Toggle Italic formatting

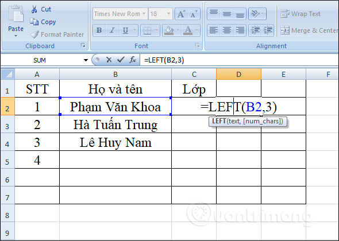112,30
